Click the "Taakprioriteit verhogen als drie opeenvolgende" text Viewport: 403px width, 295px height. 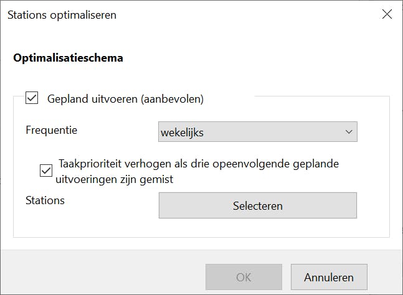tap(198, 164)
